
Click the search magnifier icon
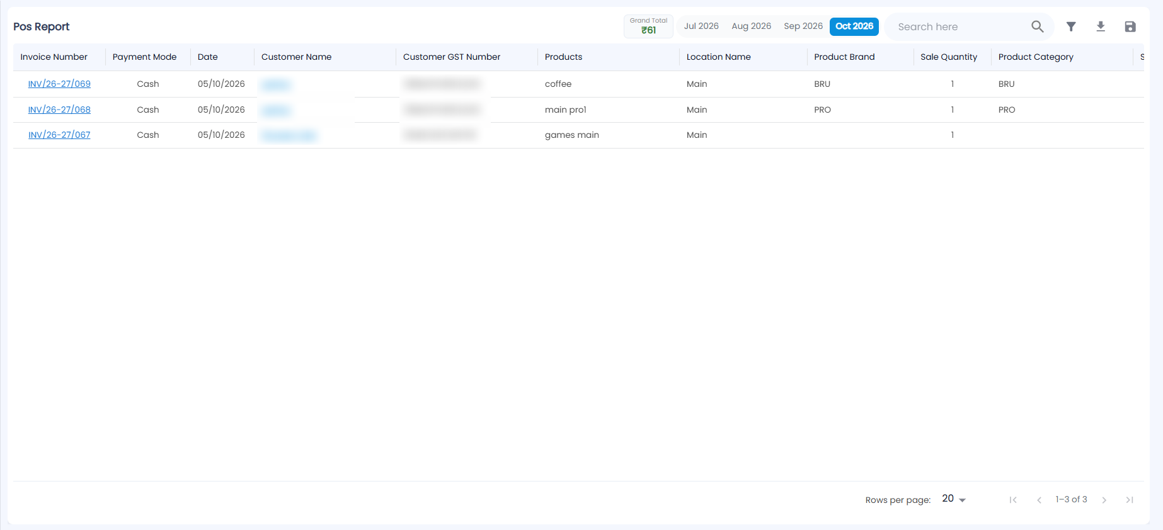pos(1037,26)
